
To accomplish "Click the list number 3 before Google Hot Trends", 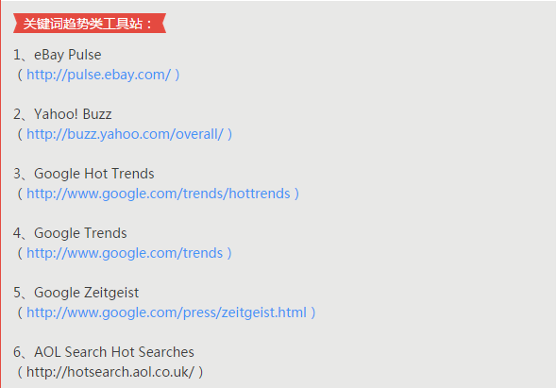I will pos(17,174).
